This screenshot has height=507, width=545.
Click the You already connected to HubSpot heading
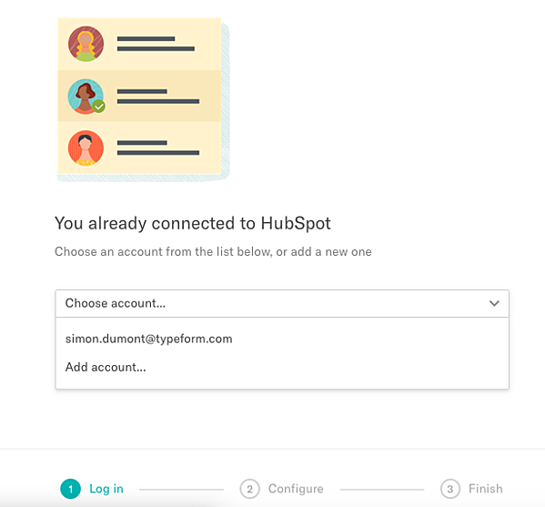[193, 224]
